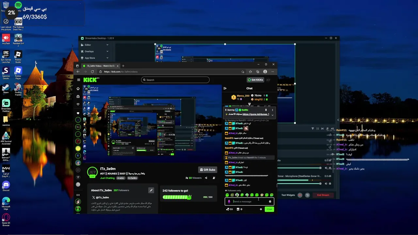Mute the upper audio source in mixer
Screen dimensions: 418x235
click(326, 168)
